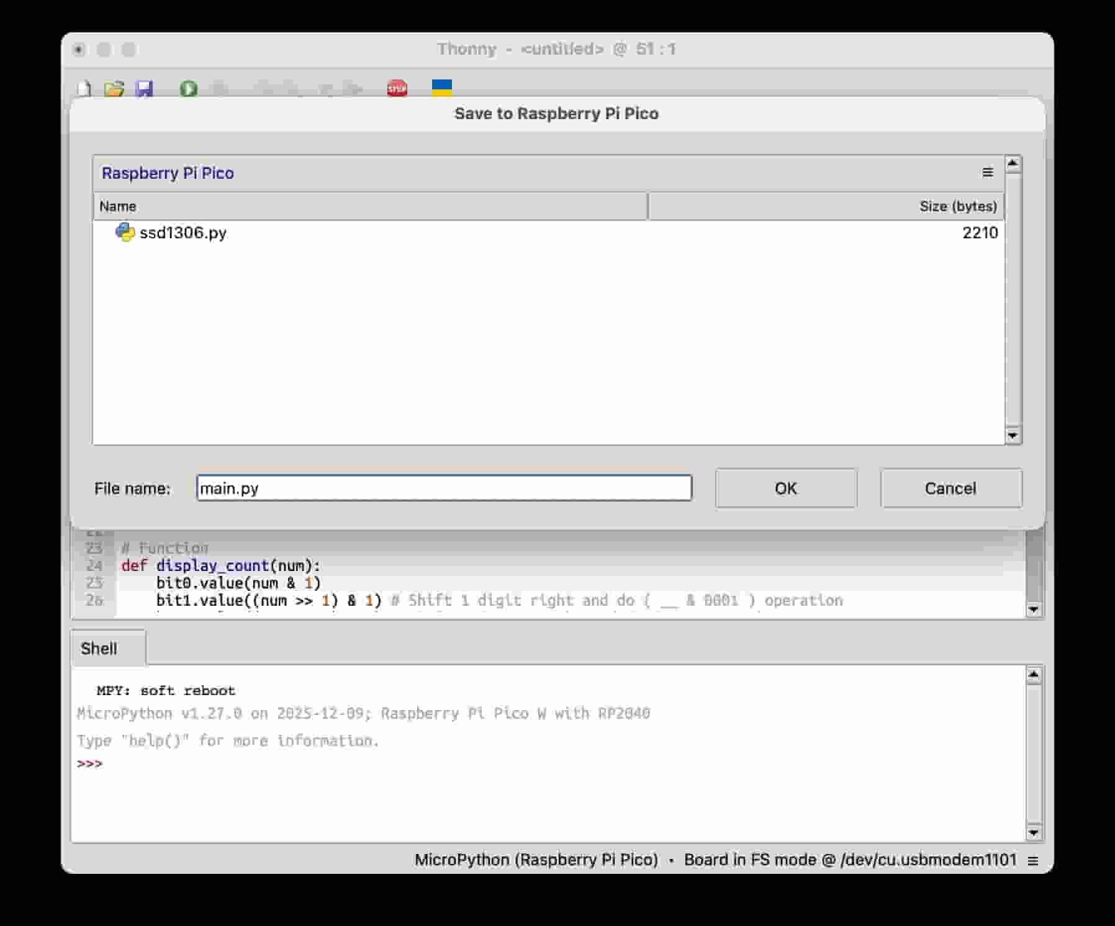Confirm saving with the OK button
Image resolution: width=1115 pixels, height=926 pixels.
(x=786, y=488)
